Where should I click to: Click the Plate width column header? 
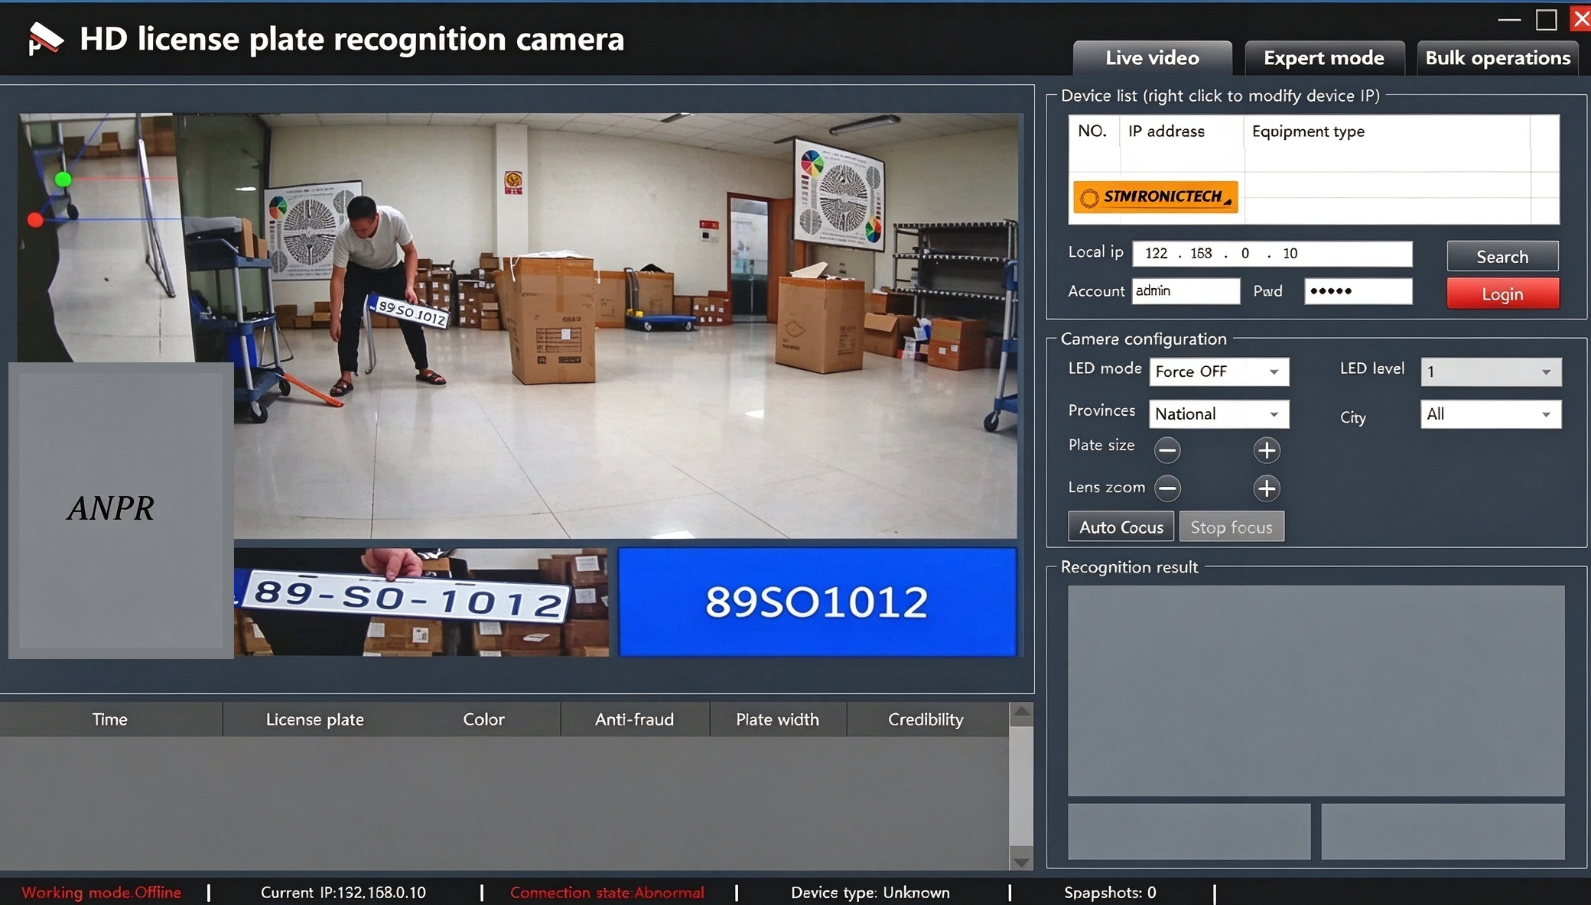pyautogui.click(x=777, y=719)
